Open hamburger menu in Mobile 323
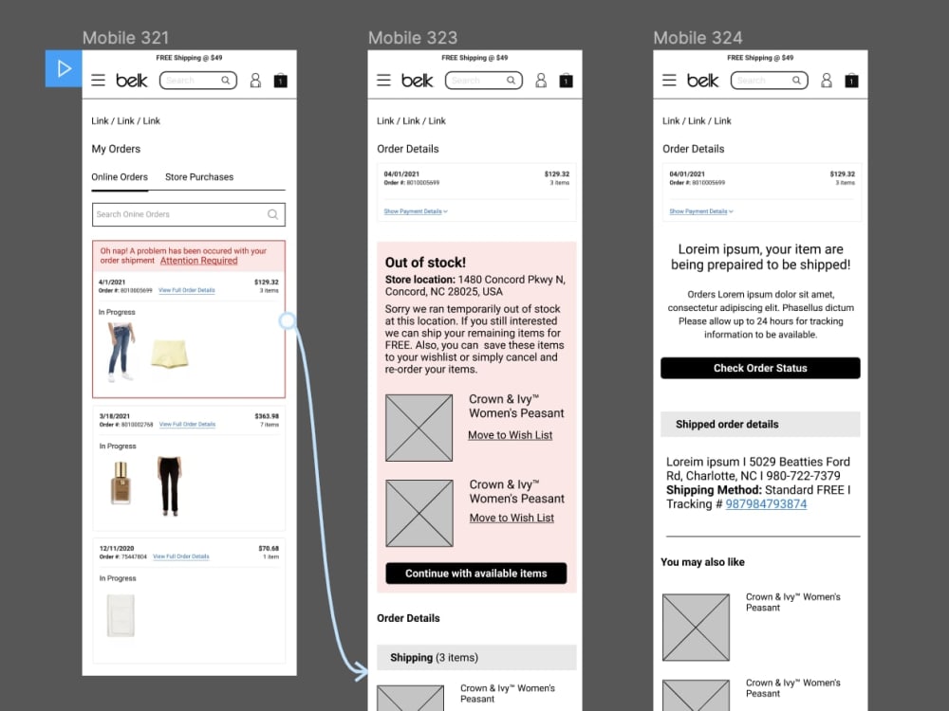This screenshot has height=711, width=949. click(383, 81)
